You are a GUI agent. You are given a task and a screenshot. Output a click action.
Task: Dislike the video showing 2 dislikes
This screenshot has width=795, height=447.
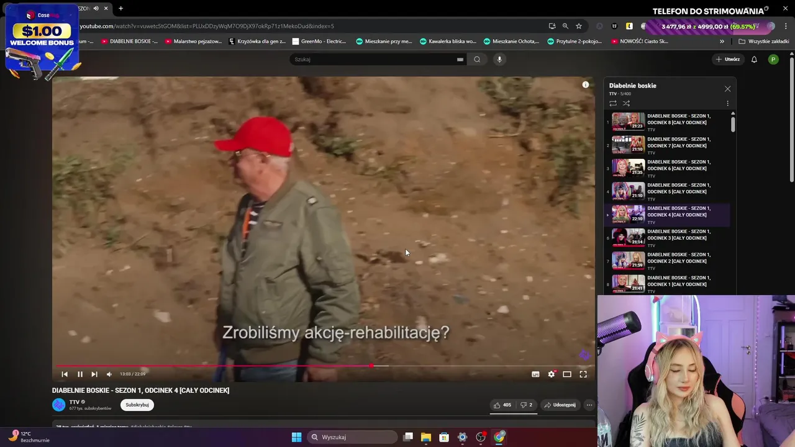[x=526, y=405]
